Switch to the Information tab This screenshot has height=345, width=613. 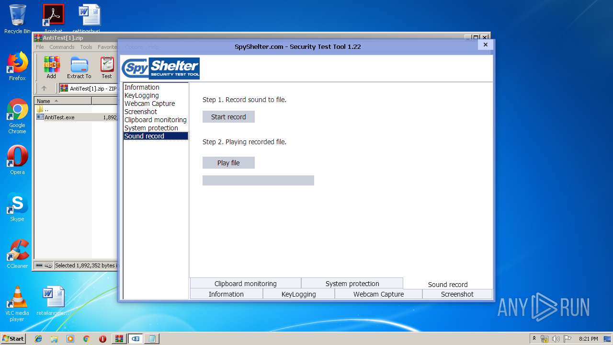click(x=226, y=294)
